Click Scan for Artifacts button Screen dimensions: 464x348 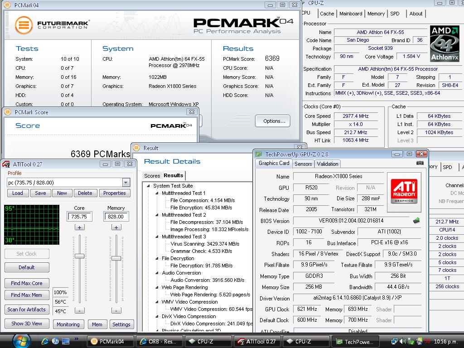pyautogui.click(x=27, y=309)
